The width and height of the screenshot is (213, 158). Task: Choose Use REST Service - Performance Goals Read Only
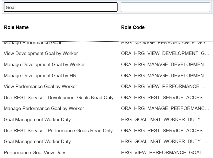point(58,131)
